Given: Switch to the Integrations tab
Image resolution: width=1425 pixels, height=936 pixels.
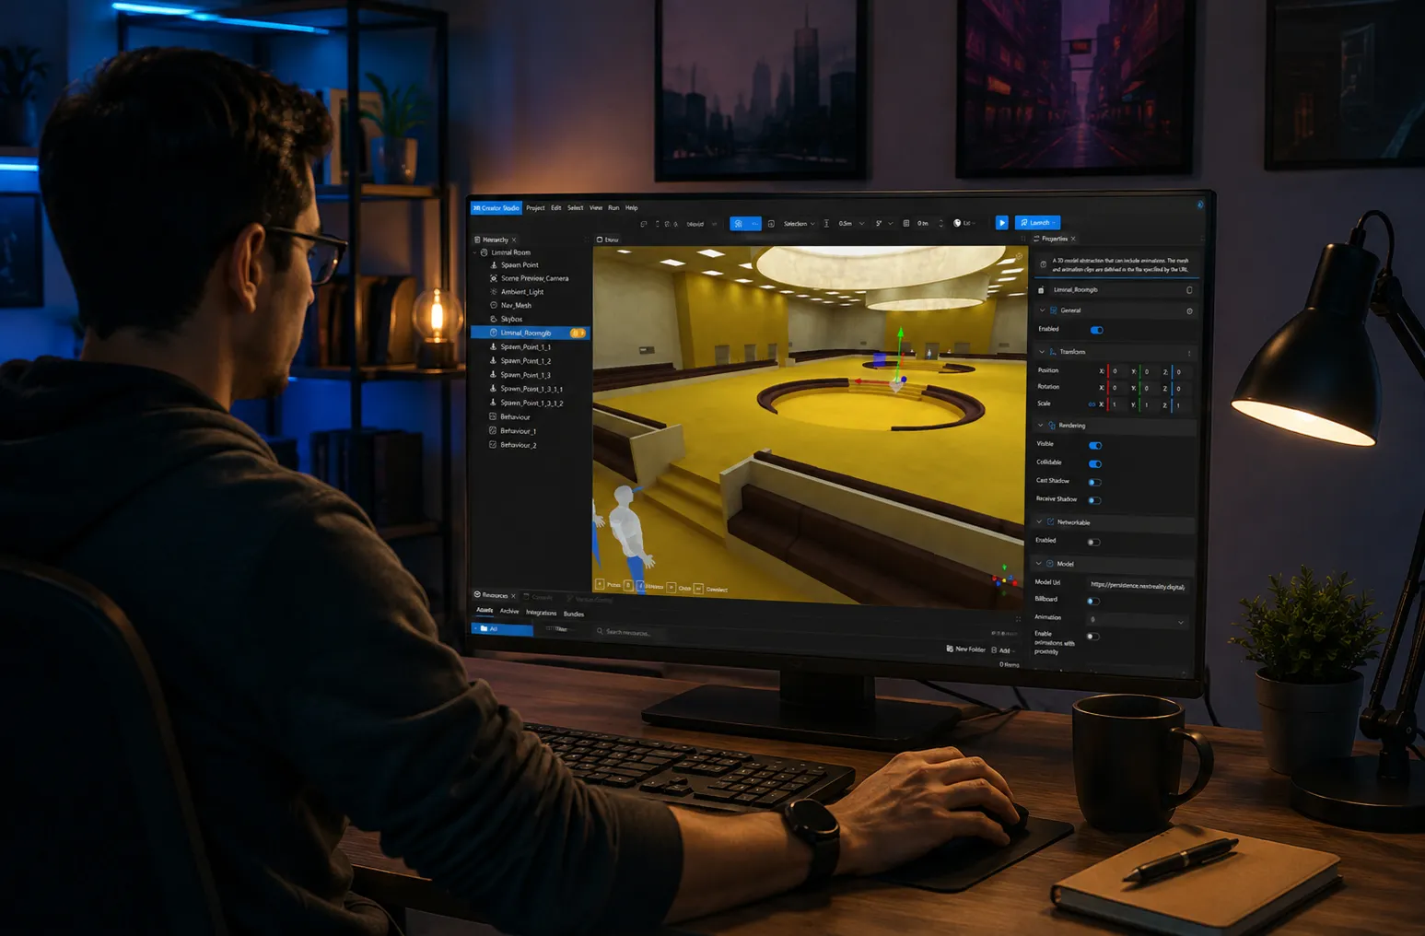Looking at the screenshot, I should [x=541, y=614].
